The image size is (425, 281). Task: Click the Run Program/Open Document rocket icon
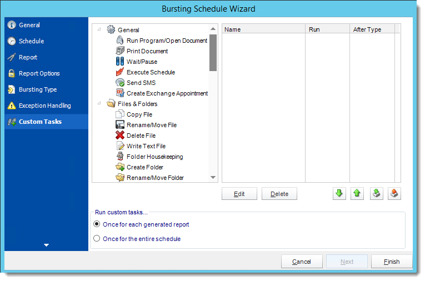point(120,41)
